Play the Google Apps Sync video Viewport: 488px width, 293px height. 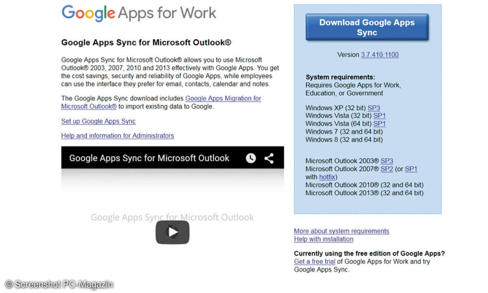click(x=172, y=232)
